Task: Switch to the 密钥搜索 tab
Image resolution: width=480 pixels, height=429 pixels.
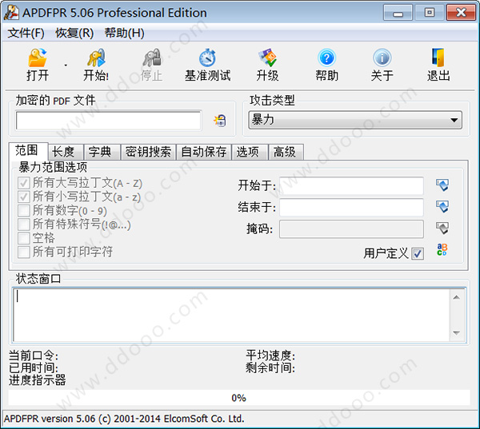Action: click(148, 152)
